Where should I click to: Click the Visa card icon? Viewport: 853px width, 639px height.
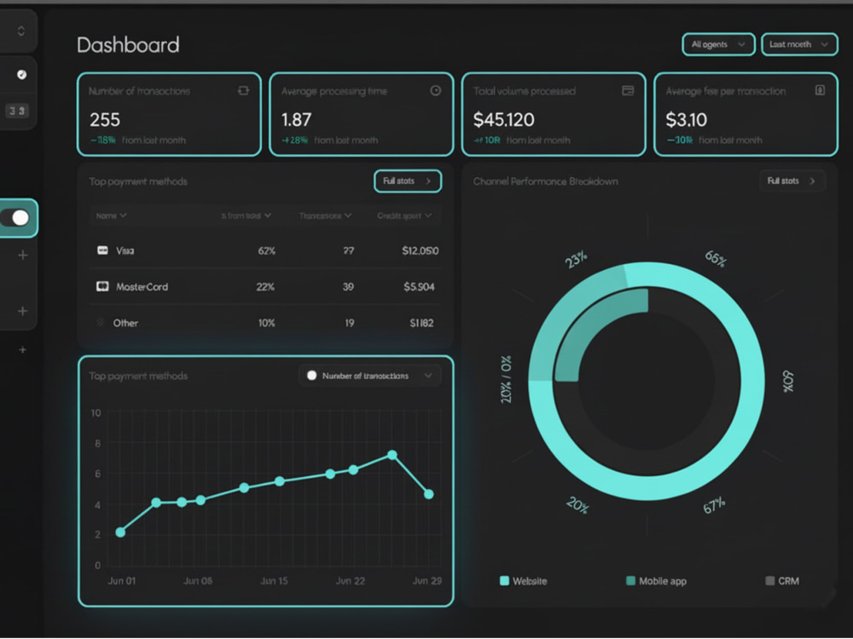[x=102, y=250]
